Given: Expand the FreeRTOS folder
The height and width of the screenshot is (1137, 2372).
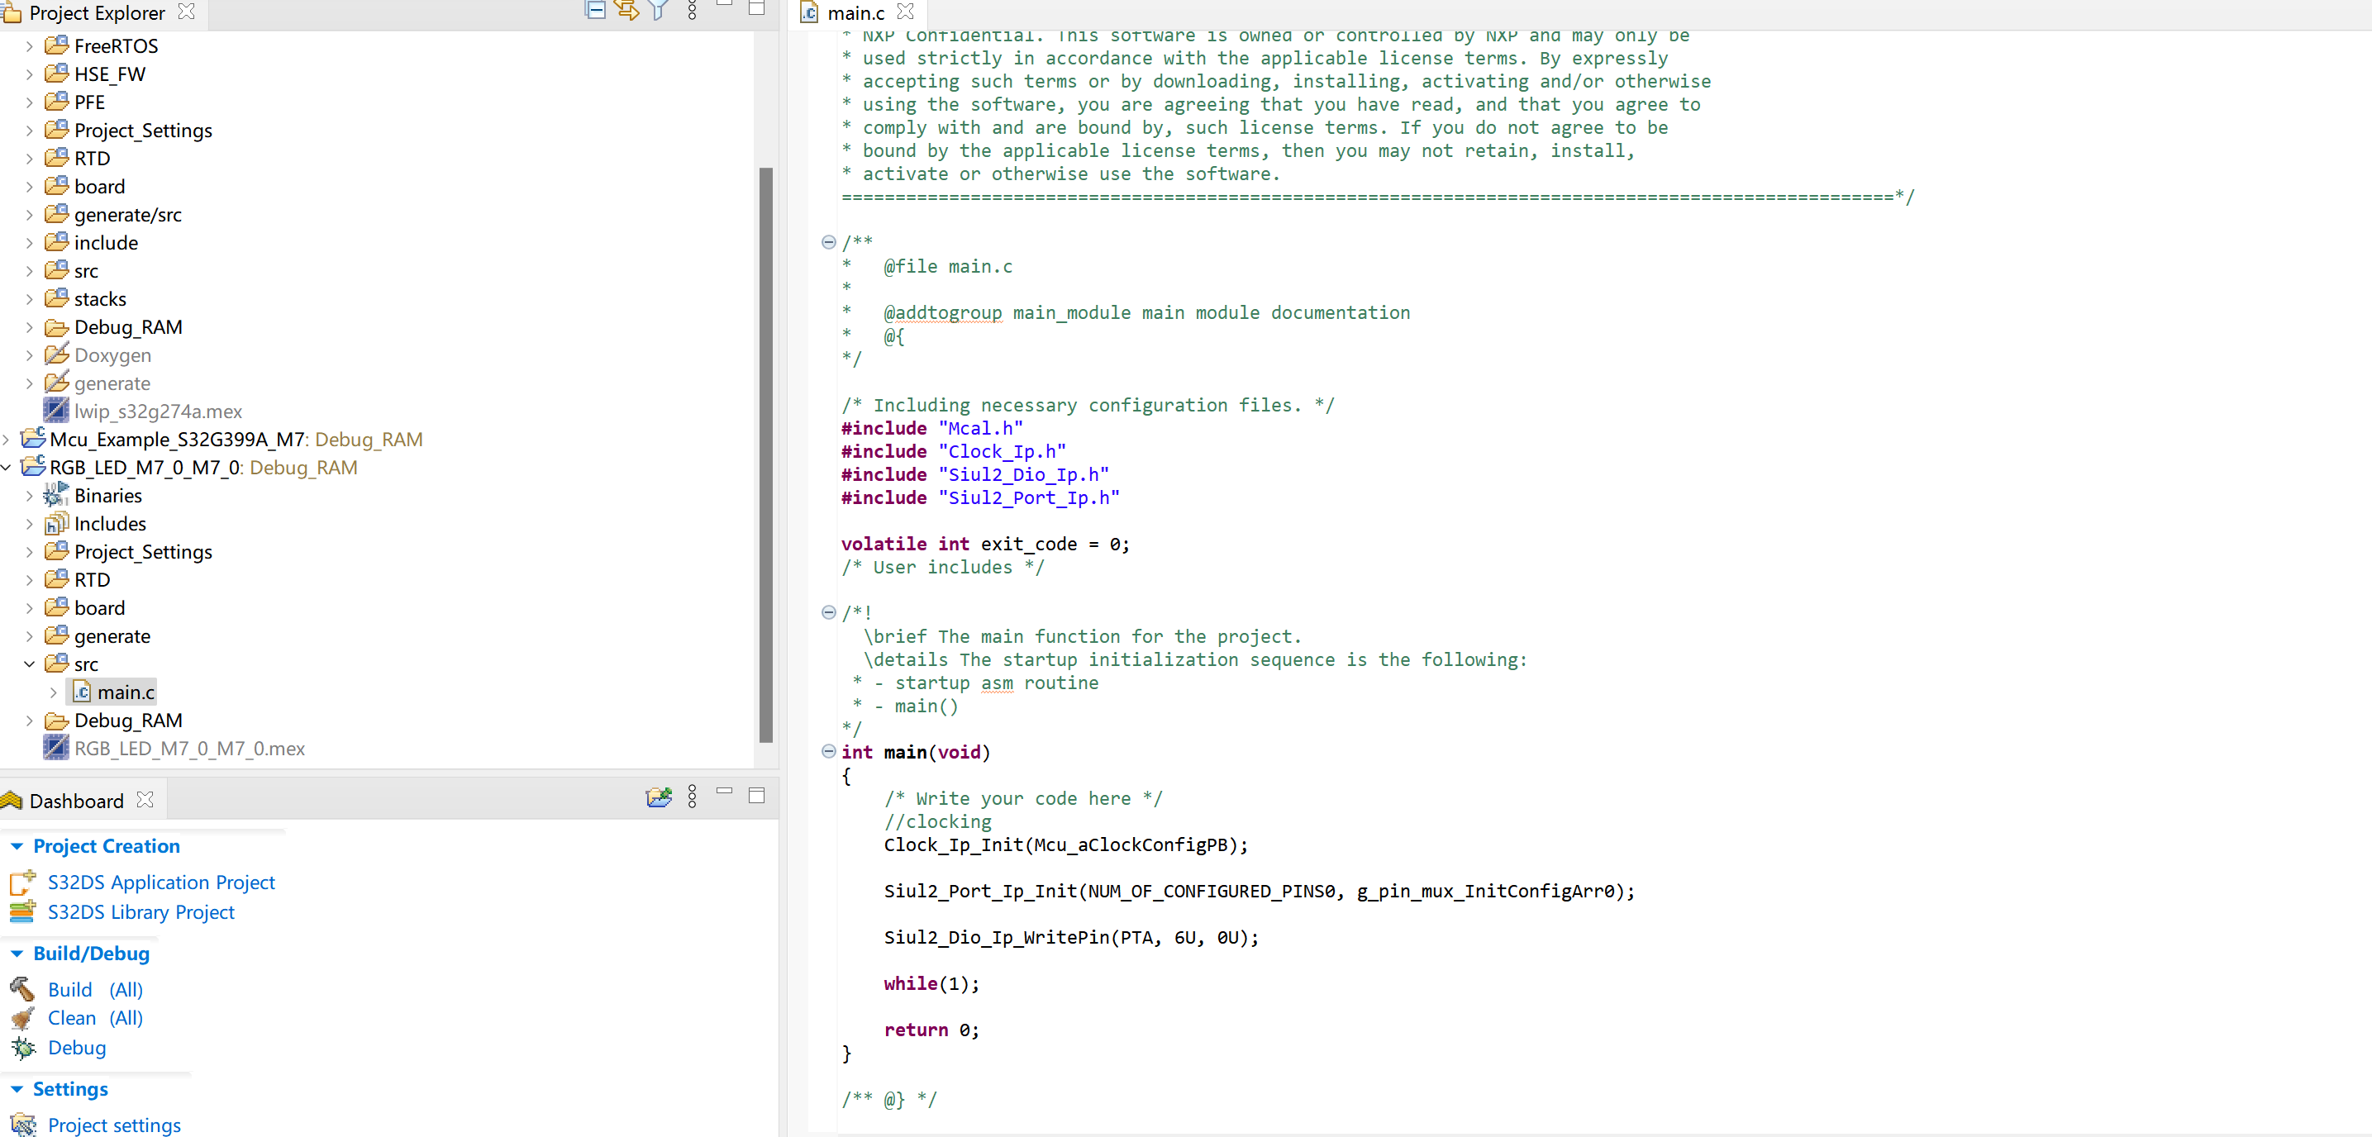Looking at the screenshot, I should tap(29, 46).
